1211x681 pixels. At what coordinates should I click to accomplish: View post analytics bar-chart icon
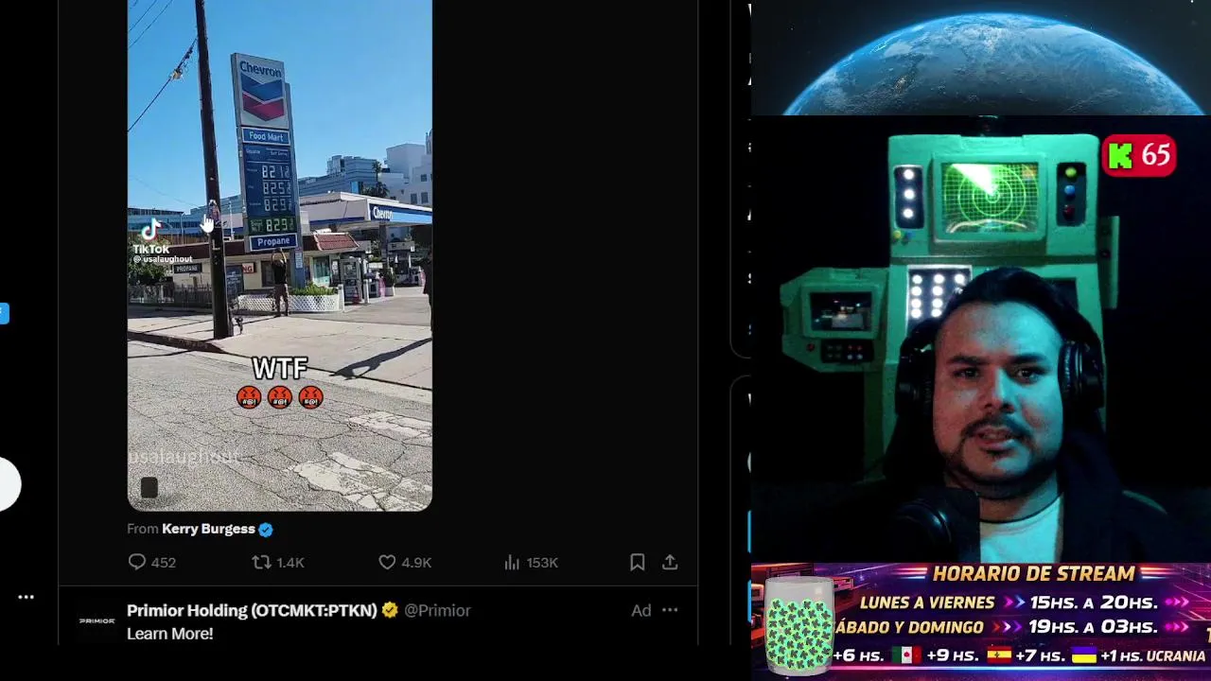512,562
